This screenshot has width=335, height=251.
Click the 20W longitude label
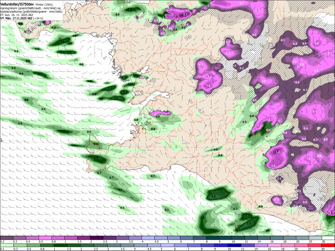click(255, 1)
